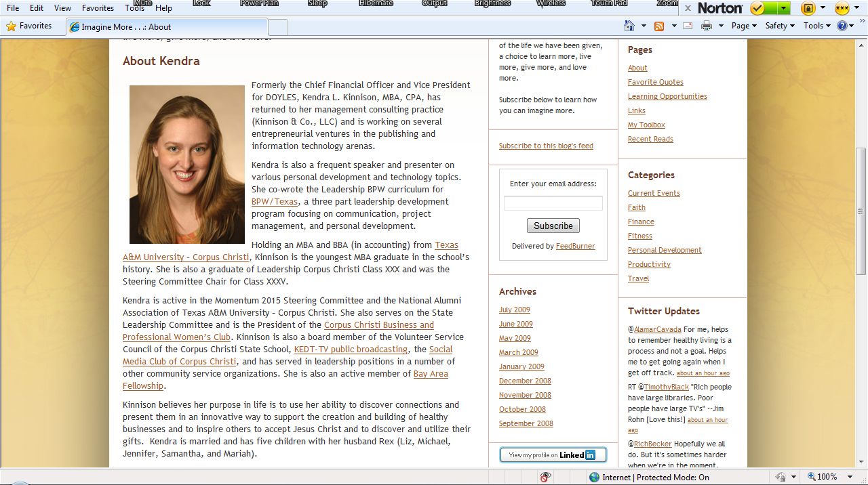
Task: Open the My Toolbox page link
Action: pos(646,125)
